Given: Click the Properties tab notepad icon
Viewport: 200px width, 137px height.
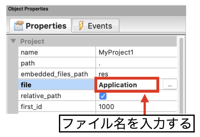Looking at the screenshot, I should 18,26.
